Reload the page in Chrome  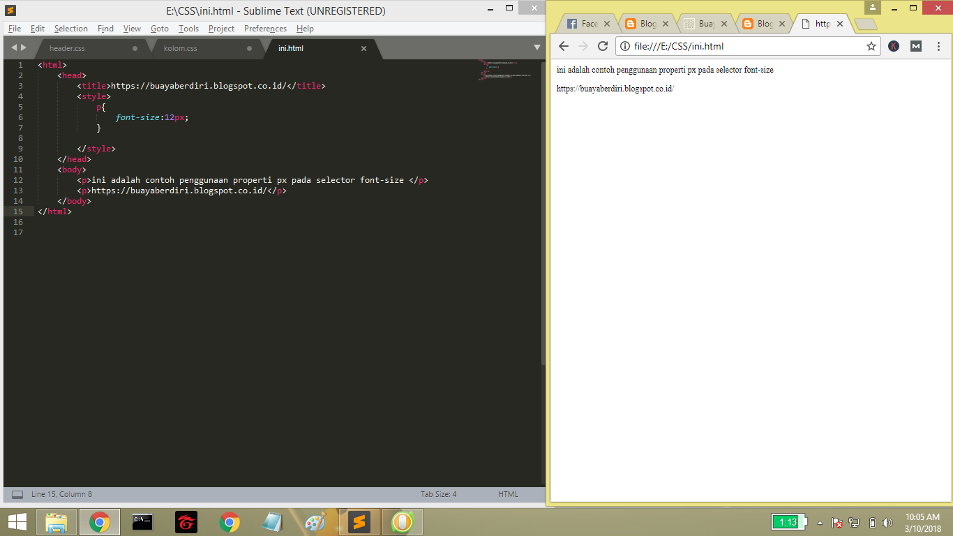(x=603, y=46)
